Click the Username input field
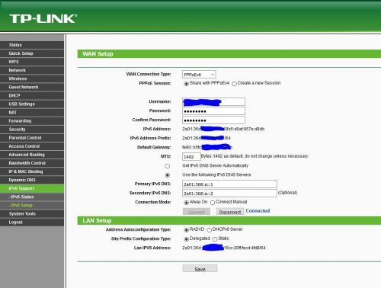 point(213,101)
